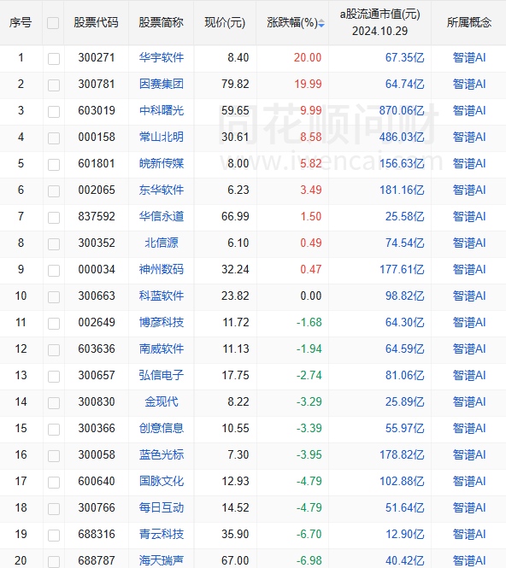Viewport: 506px width, 568px height.
Task: Open stock link 弘信电子
Action: (x=162, y=375)
